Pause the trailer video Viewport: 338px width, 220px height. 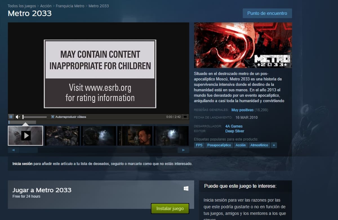tap(11, 117)
